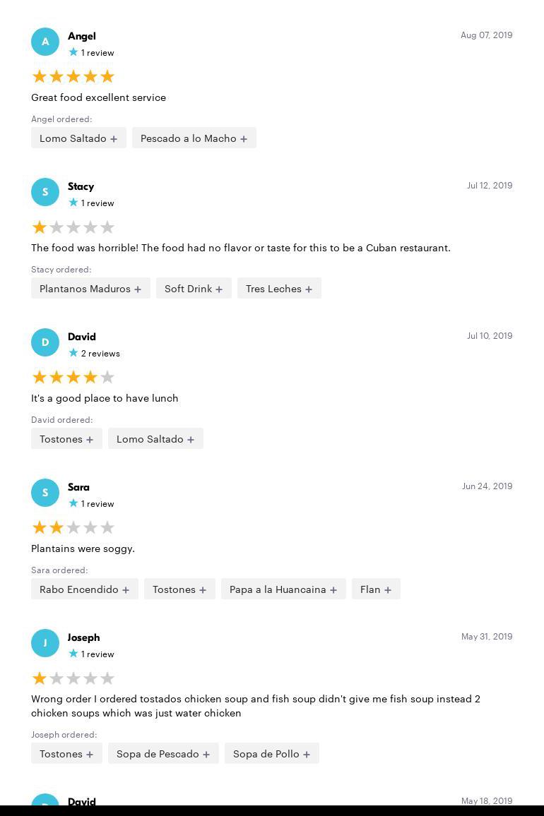Screen dimensions: 544x816
Task: Click the blue star beside David's 2 reviews
Action: [x=73, y=353]
